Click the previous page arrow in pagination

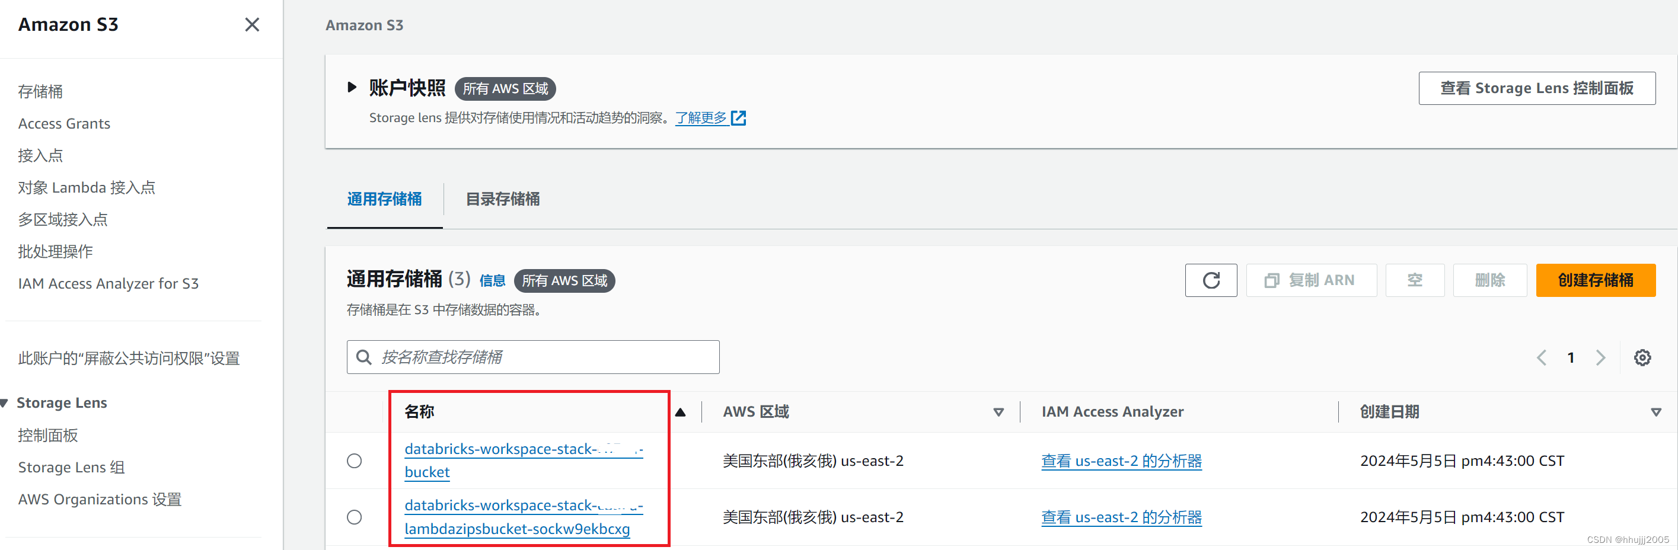[1540, 357]
